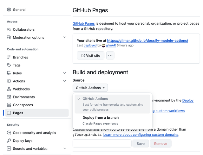Open Code security and analysis settings

(37, 133)
